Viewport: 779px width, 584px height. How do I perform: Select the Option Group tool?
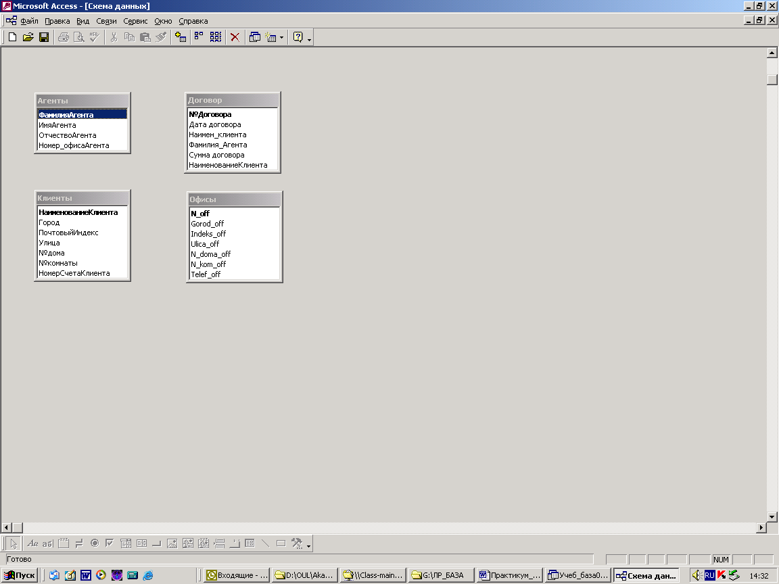coord(64,543)
